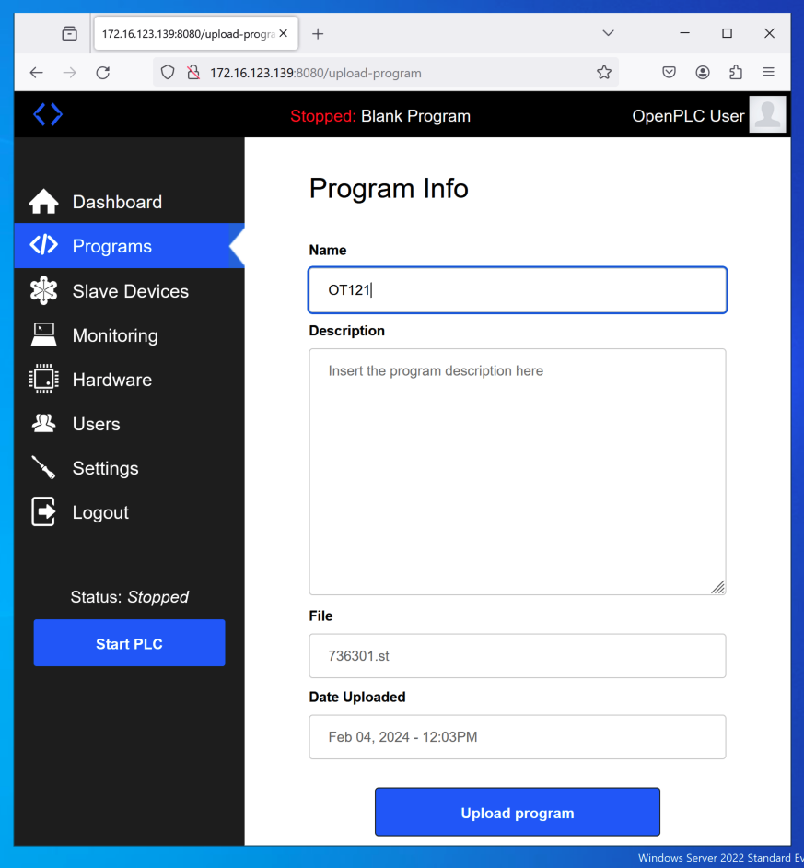This screenshot has width=804, height=868.
Task: Click the 'Stopped: Blank Program' header text
Action: click(380, 116)
